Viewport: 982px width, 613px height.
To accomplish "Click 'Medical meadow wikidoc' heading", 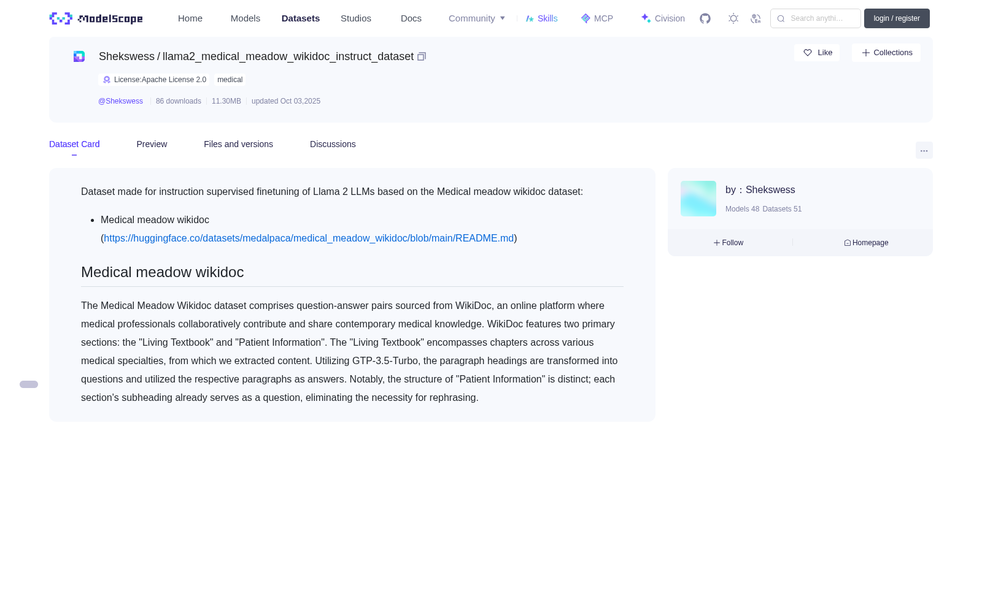I will [x=163, y=272].
